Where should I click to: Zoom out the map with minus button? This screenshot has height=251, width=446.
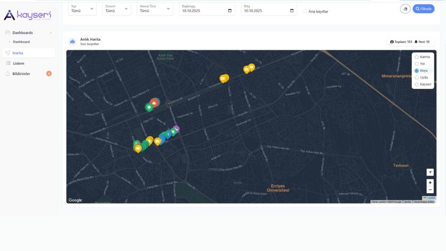tap(430, 190)
